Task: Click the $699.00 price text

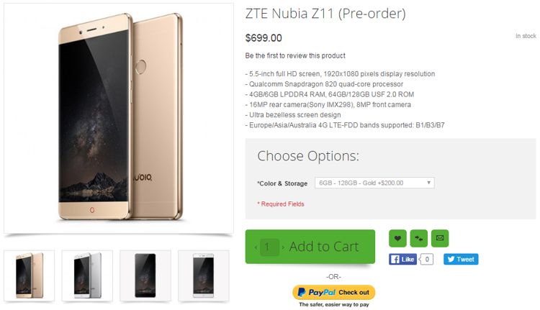Action: [264, 37]
